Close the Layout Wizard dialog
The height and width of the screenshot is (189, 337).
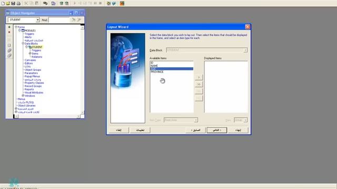pos(247,27)
